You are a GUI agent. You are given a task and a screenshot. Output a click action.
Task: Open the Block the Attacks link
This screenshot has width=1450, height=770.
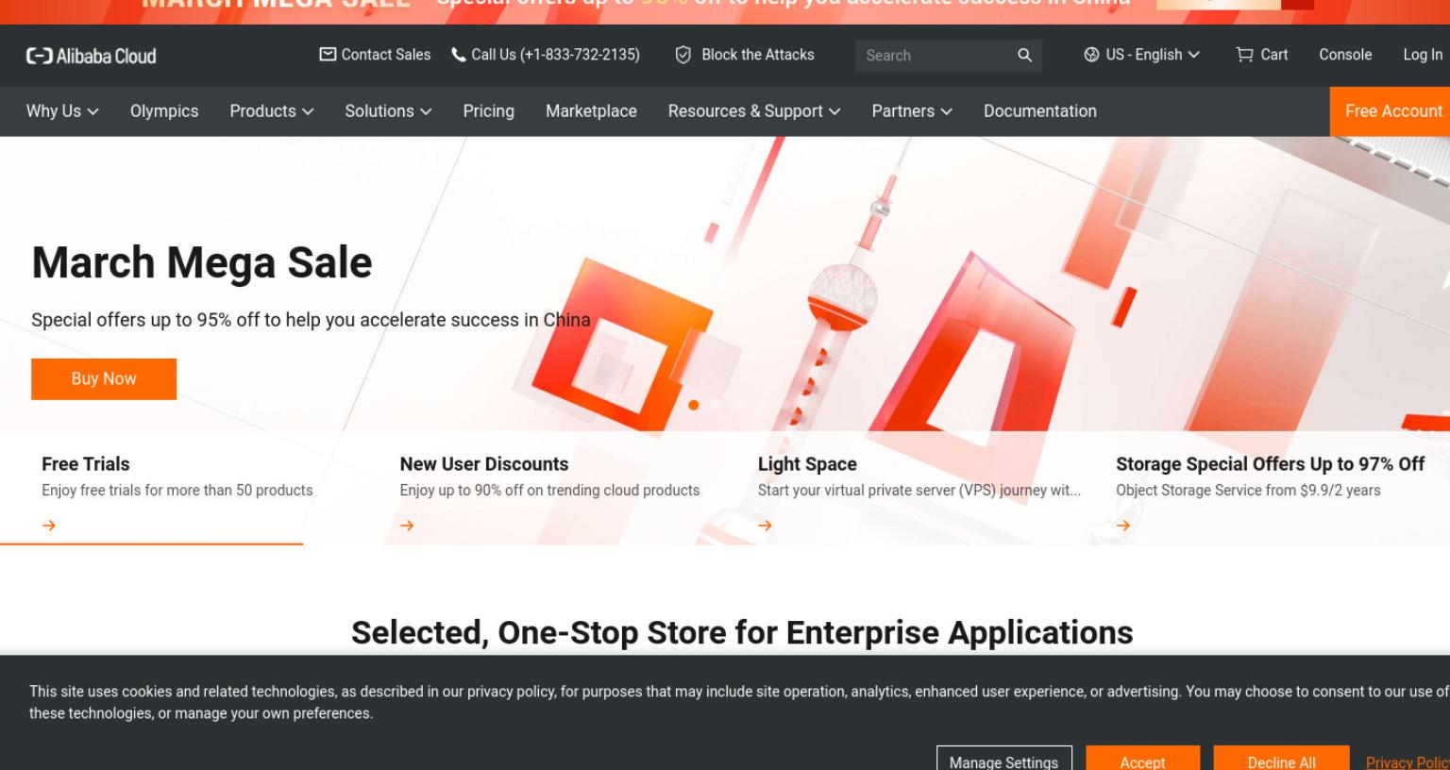pos(758,55)
